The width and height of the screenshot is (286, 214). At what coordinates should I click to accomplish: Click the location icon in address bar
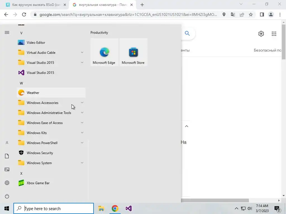[224, 14]
